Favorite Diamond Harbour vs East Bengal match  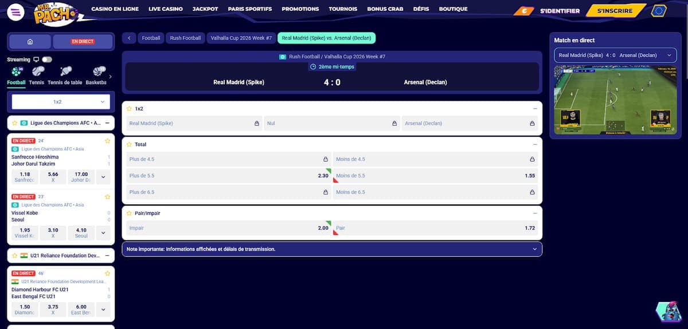[107, 273]
